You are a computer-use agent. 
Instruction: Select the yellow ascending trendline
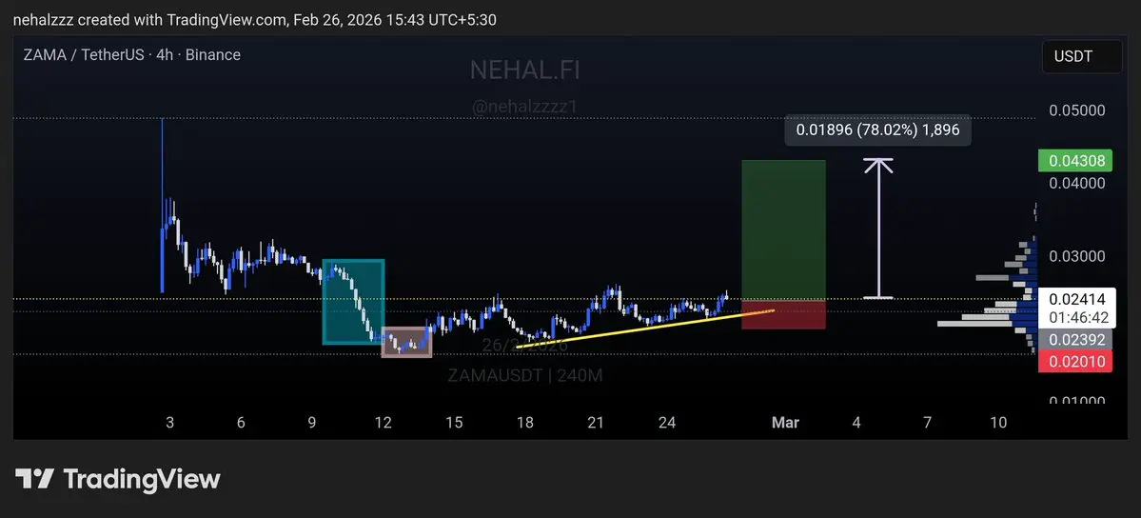[x=644, y=329]
